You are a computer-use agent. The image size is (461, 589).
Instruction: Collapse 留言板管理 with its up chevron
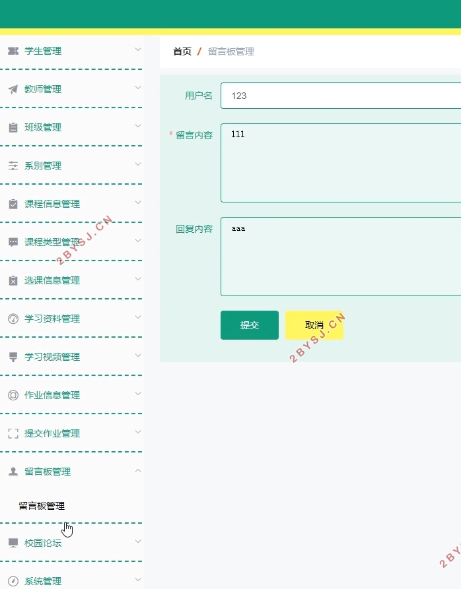[x=138, y=470]
